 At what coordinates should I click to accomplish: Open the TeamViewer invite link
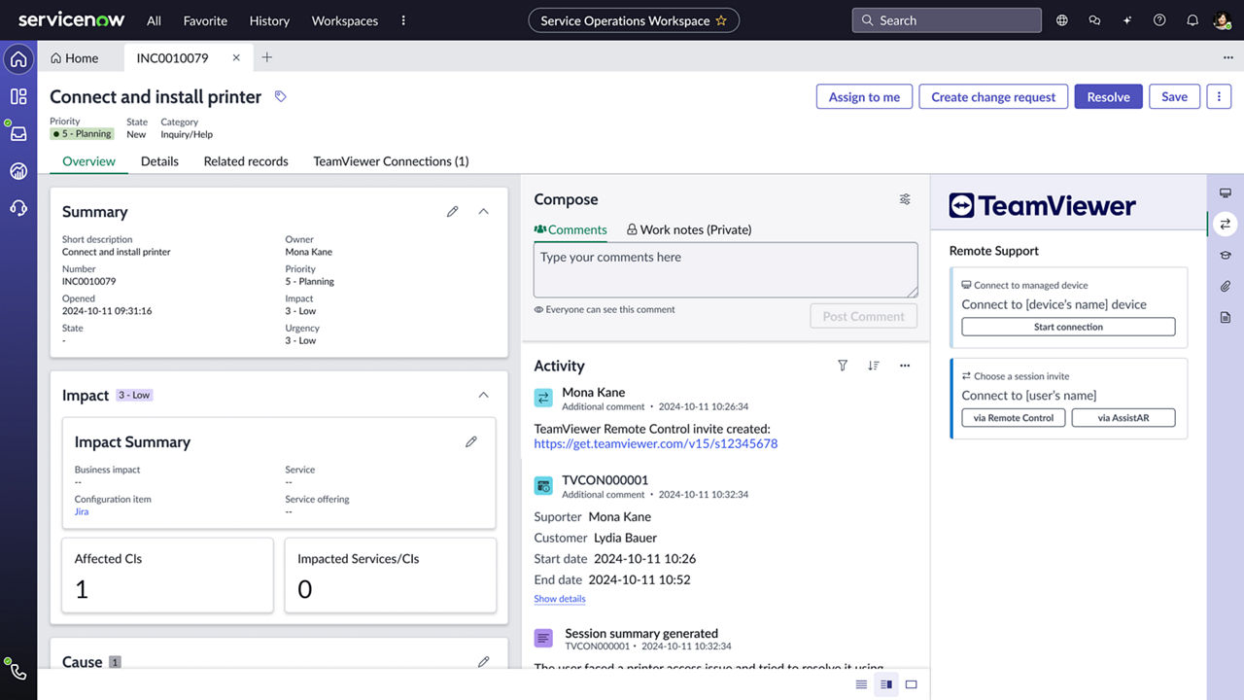coord(656,443)
